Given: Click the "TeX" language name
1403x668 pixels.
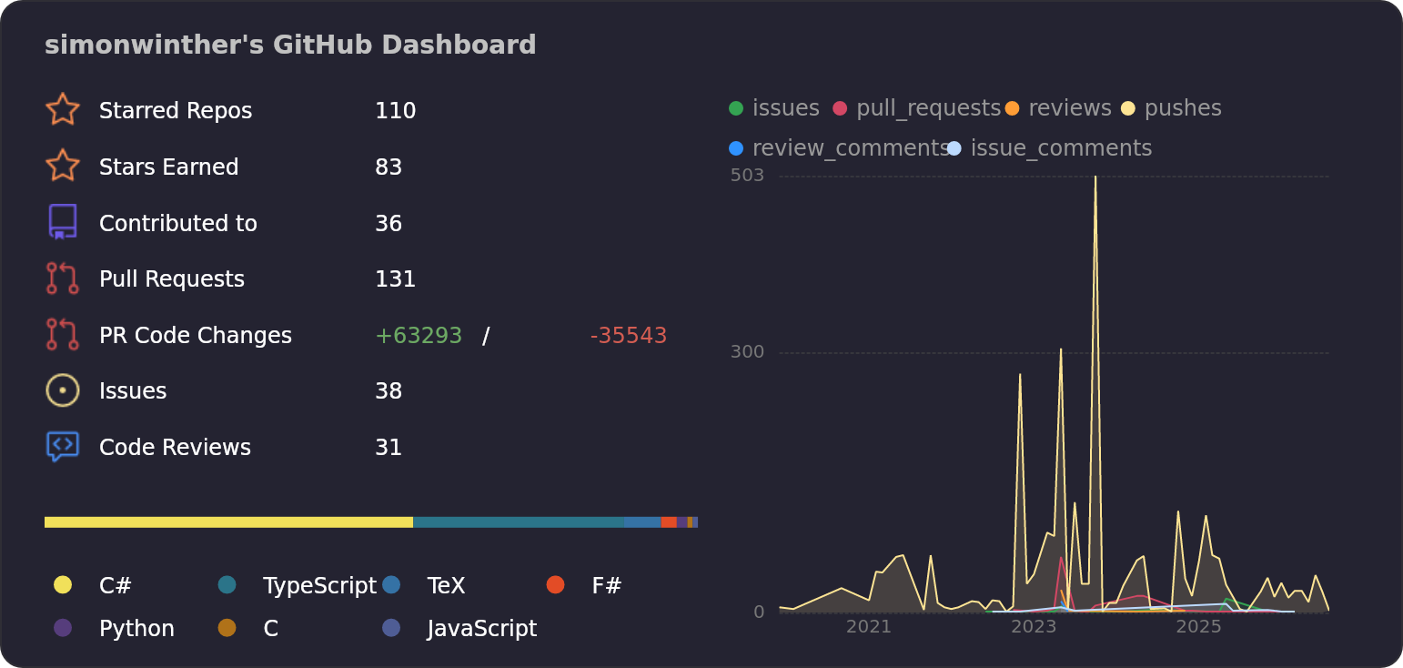Looking at the screenshot, I should 446,586.
